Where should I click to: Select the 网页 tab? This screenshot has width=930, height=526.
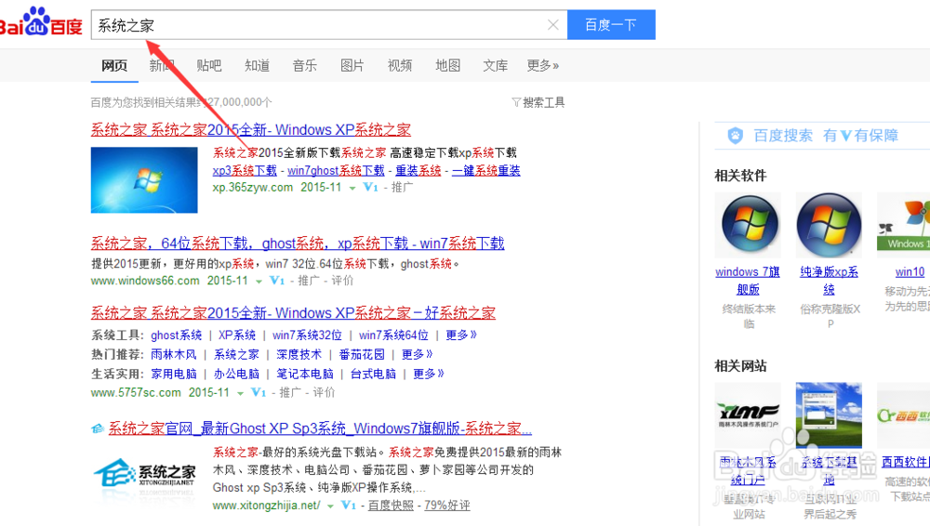113,65
